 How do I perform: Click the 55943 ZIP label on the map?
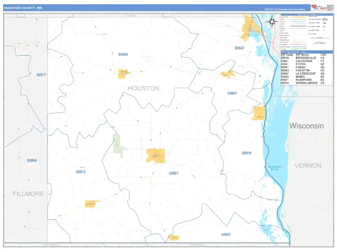(123, 55)
